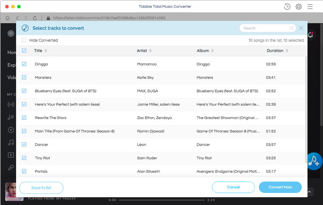Open the notifications bell icon
Viewport: 323px width, 205px height.
pyautogui.click(x=310, y=35)
